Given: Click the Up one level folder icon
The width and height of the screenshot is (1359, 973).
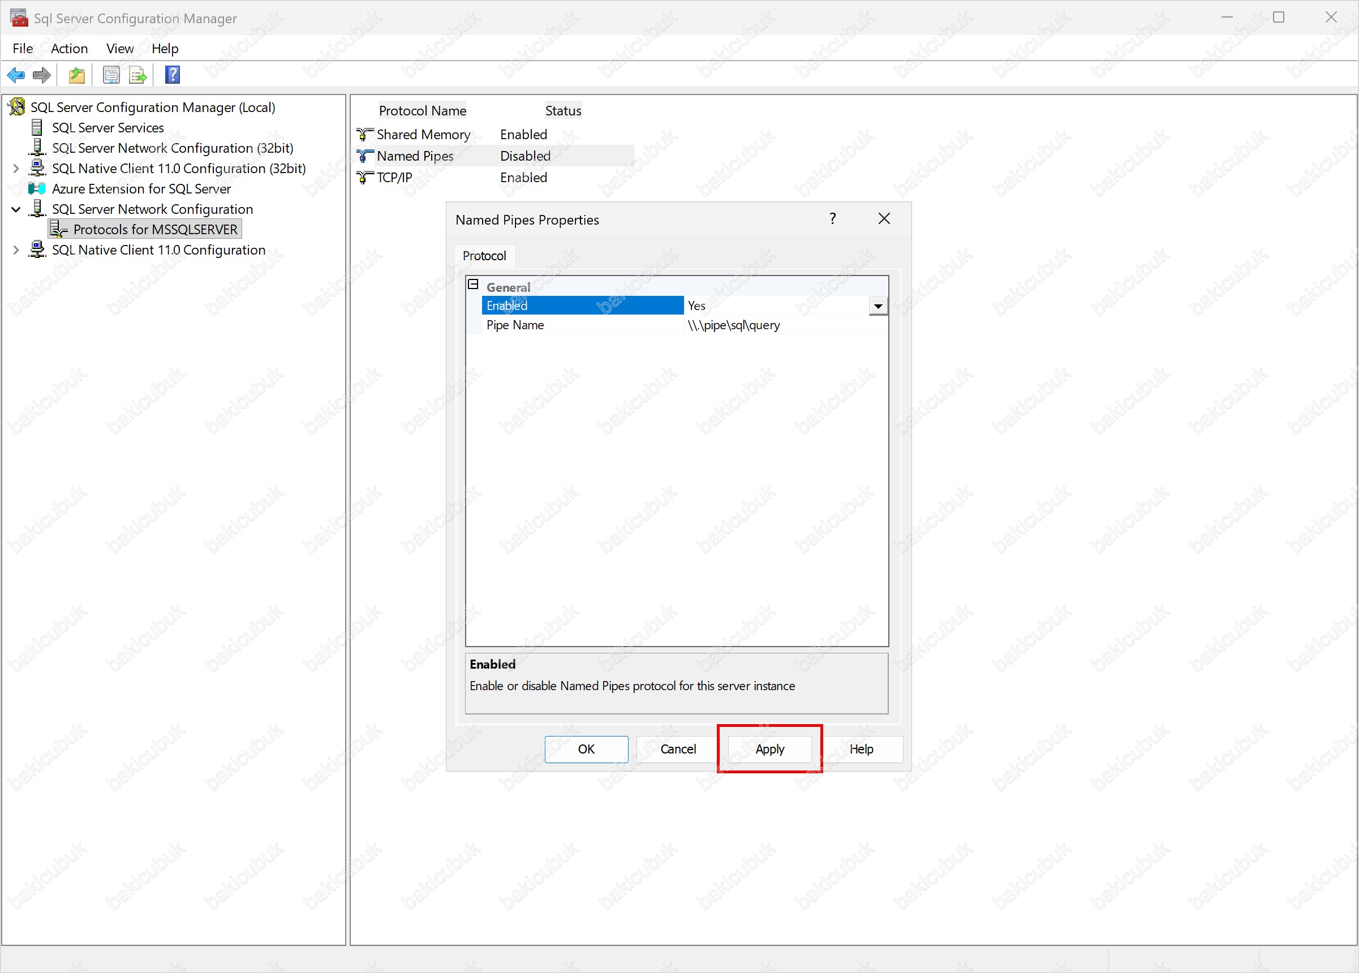Looking at the screenshot, I should click(x=77, y=75).
